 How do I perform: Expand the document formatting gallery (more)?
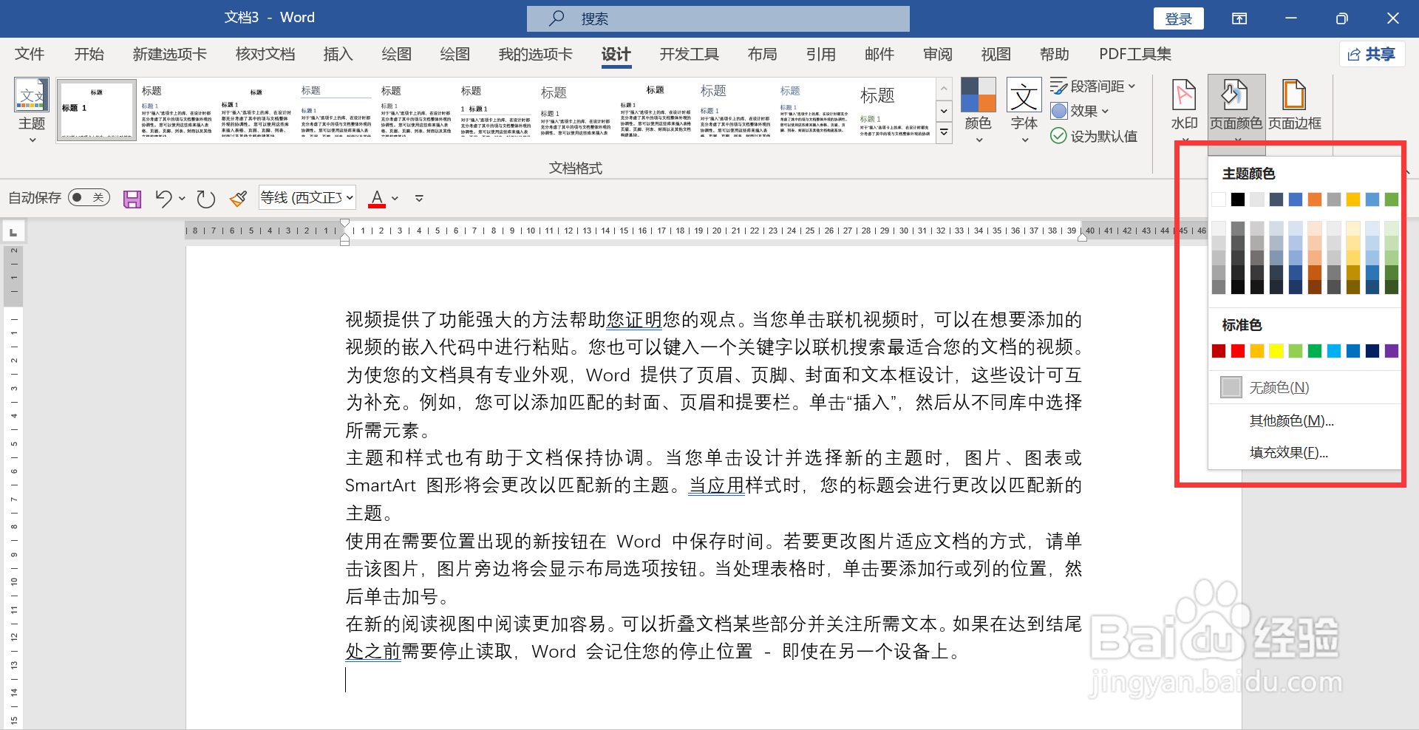point(944,133)
